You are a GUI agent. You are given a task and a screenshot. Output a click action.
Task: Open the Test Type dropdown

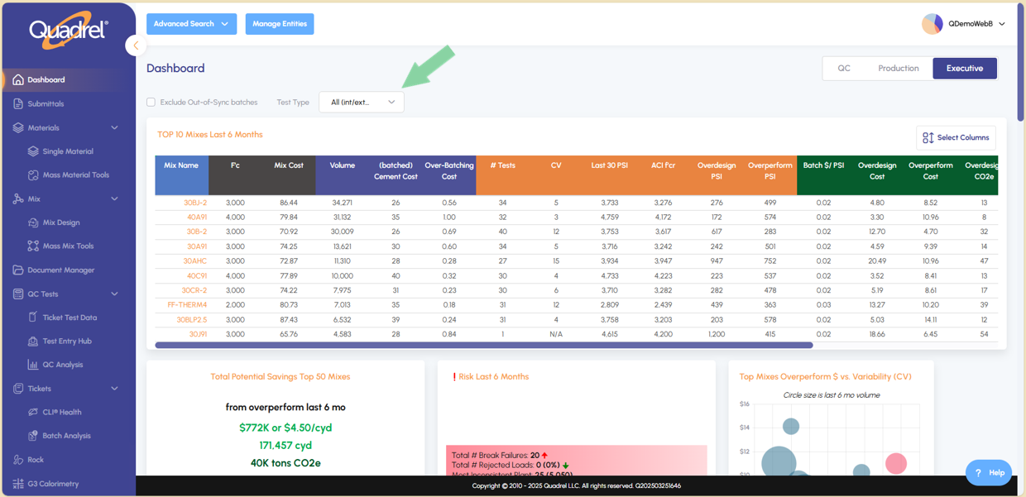point(362,103)
